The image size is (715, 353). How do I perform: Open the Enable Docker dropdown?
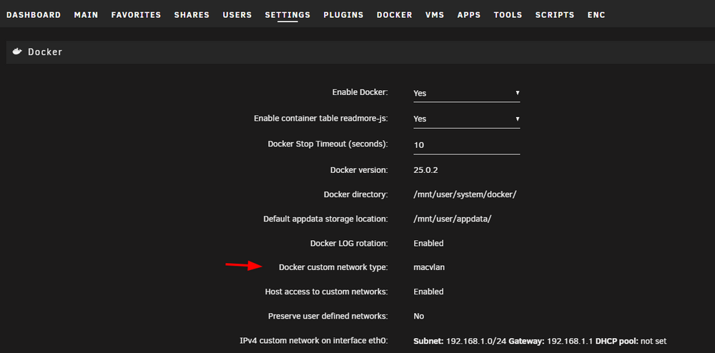466,93
